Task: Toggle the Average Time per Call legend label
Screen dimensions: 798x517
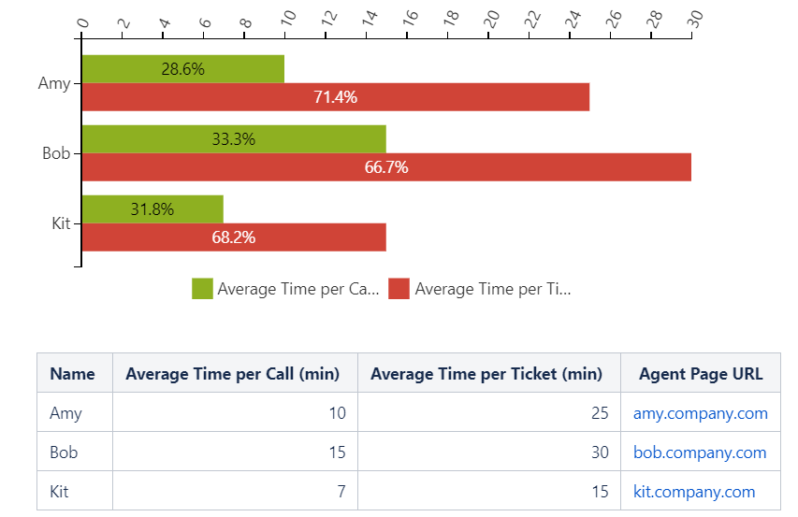Action: click(297, 289)
